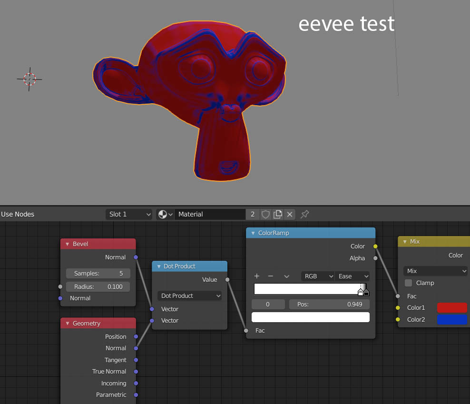Edit the Pos value field in ColorRamp
470x404 pixels.
329,304
